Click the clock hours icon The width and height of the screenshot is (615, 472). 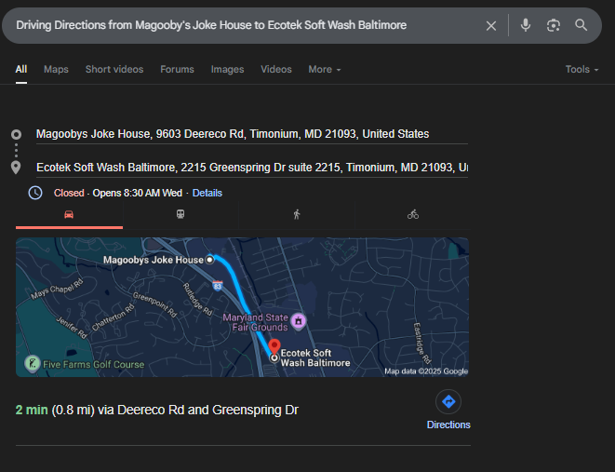tap(35, 193)
